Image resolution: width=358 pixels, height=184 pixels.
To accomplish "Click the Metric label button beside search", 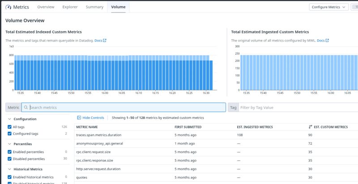I will pyautogui.click(x=13, y=107).
